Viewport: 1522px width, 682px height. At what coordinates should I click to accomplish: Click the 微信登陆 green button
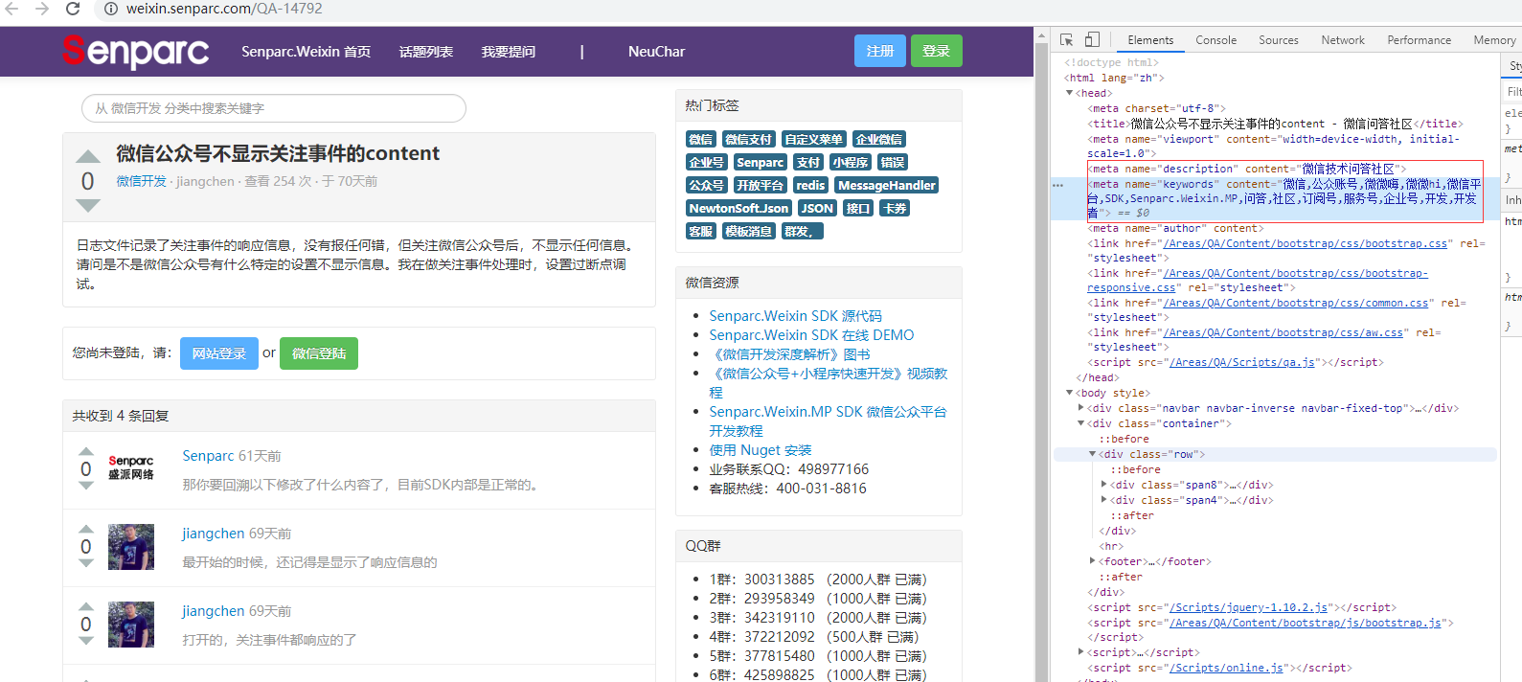[319, 353]
